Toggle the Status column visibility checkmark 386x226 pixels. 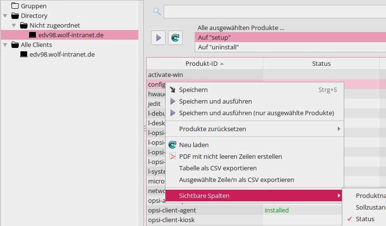[349, 219]
